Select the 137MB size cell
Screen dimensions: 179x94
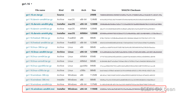tap(94, 84)
